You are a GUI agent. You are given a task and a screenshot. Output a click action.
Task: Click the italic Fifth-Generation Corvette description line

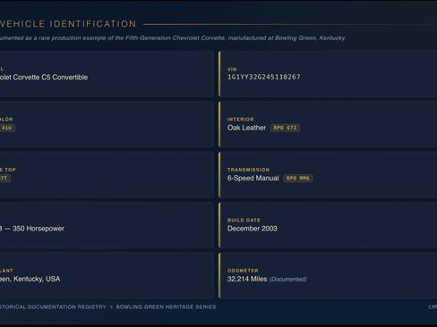[173, 38]
